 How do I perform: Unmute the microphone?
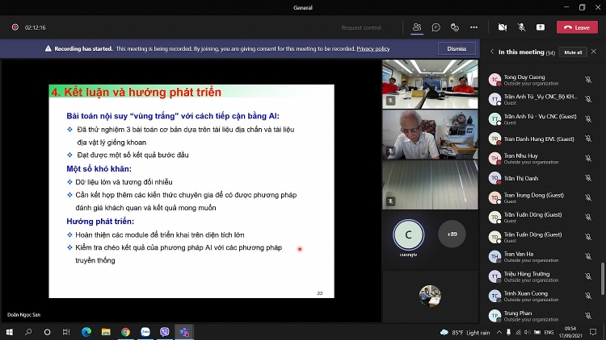521,27
